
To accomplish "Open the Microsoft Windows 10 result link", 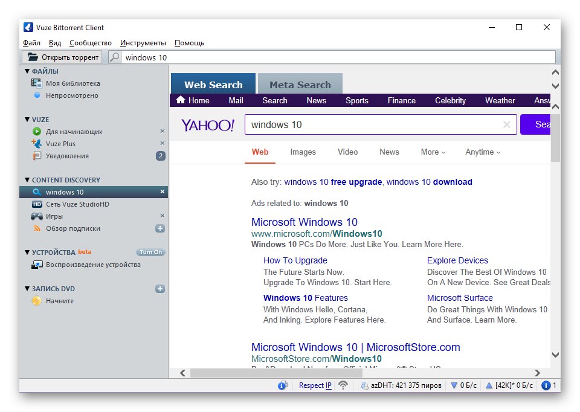I will 304,222.
